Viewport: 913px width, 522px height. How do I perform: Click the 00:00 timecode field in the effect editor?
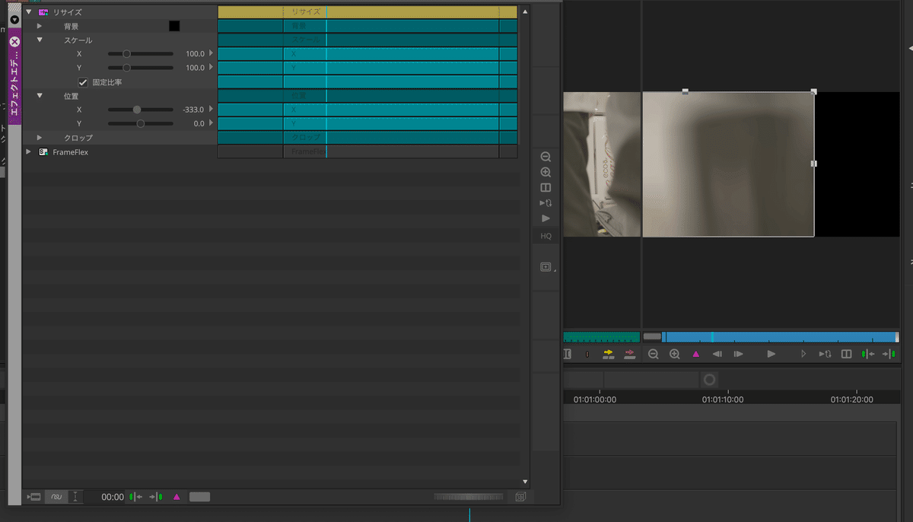(112, 496)
